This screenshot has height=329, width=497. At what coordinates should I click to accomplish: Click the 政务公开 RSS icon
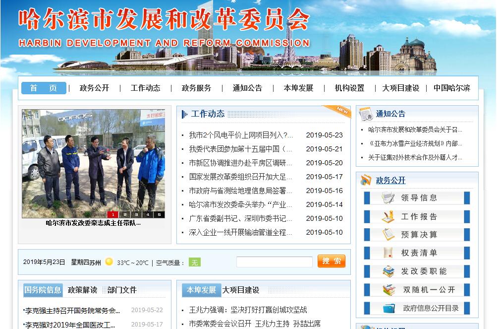point(366,180)
